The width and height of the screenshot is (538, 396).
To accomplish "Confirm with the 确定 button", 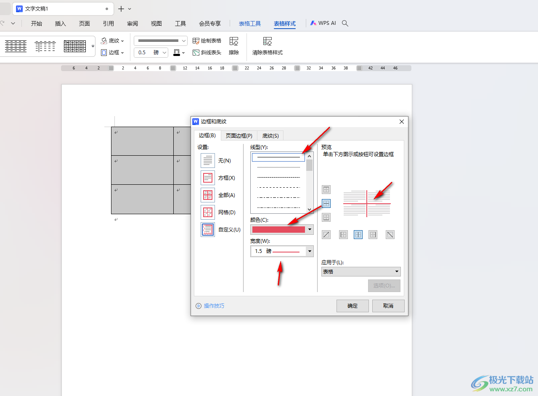I will click(x=352, y=306).
